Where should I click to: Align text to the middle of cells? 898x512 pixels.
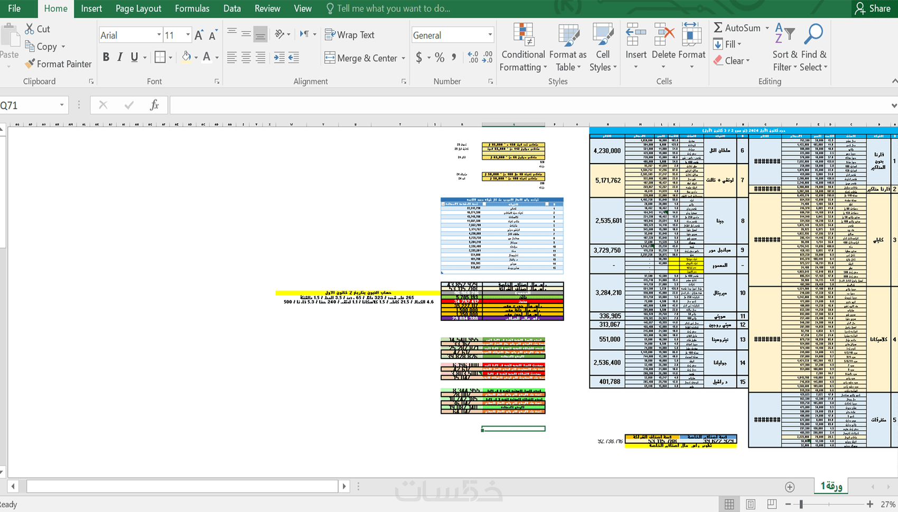[246, 34]
